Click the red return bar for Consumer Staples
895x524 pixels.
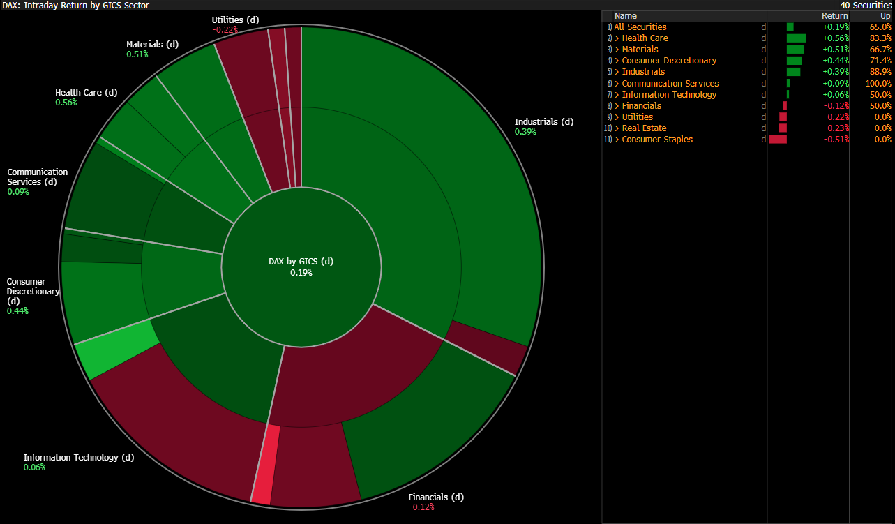[x=778, y=140]
